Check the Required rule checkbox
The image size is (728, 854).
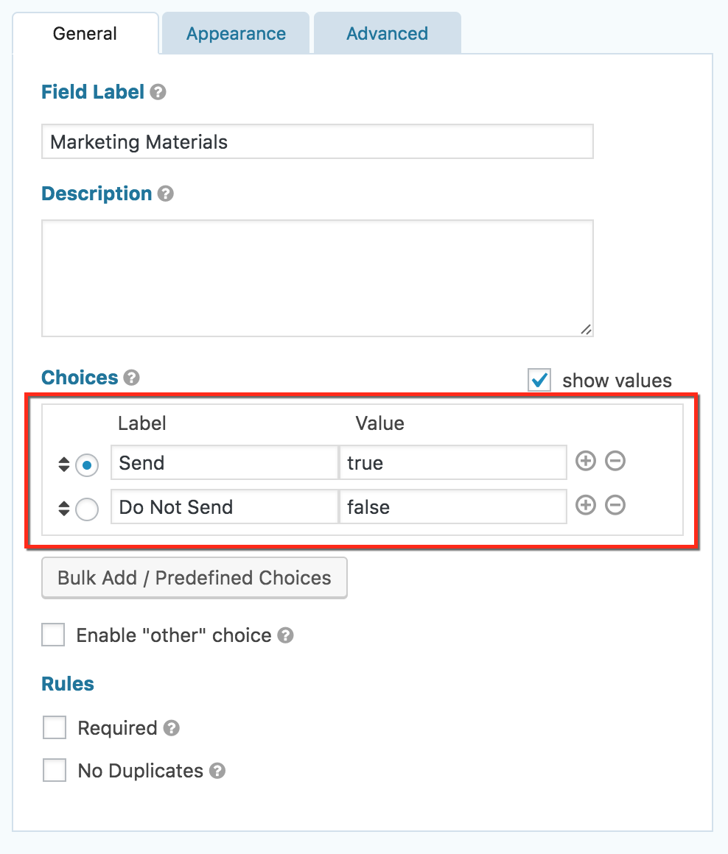55,728
